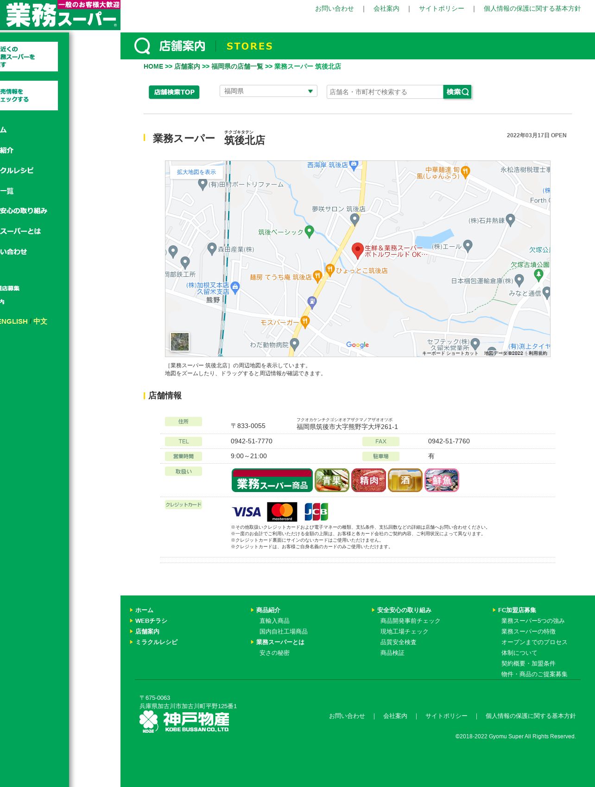
Task: Select ENGLISH language in sidebar
Action: coord(14,321)
